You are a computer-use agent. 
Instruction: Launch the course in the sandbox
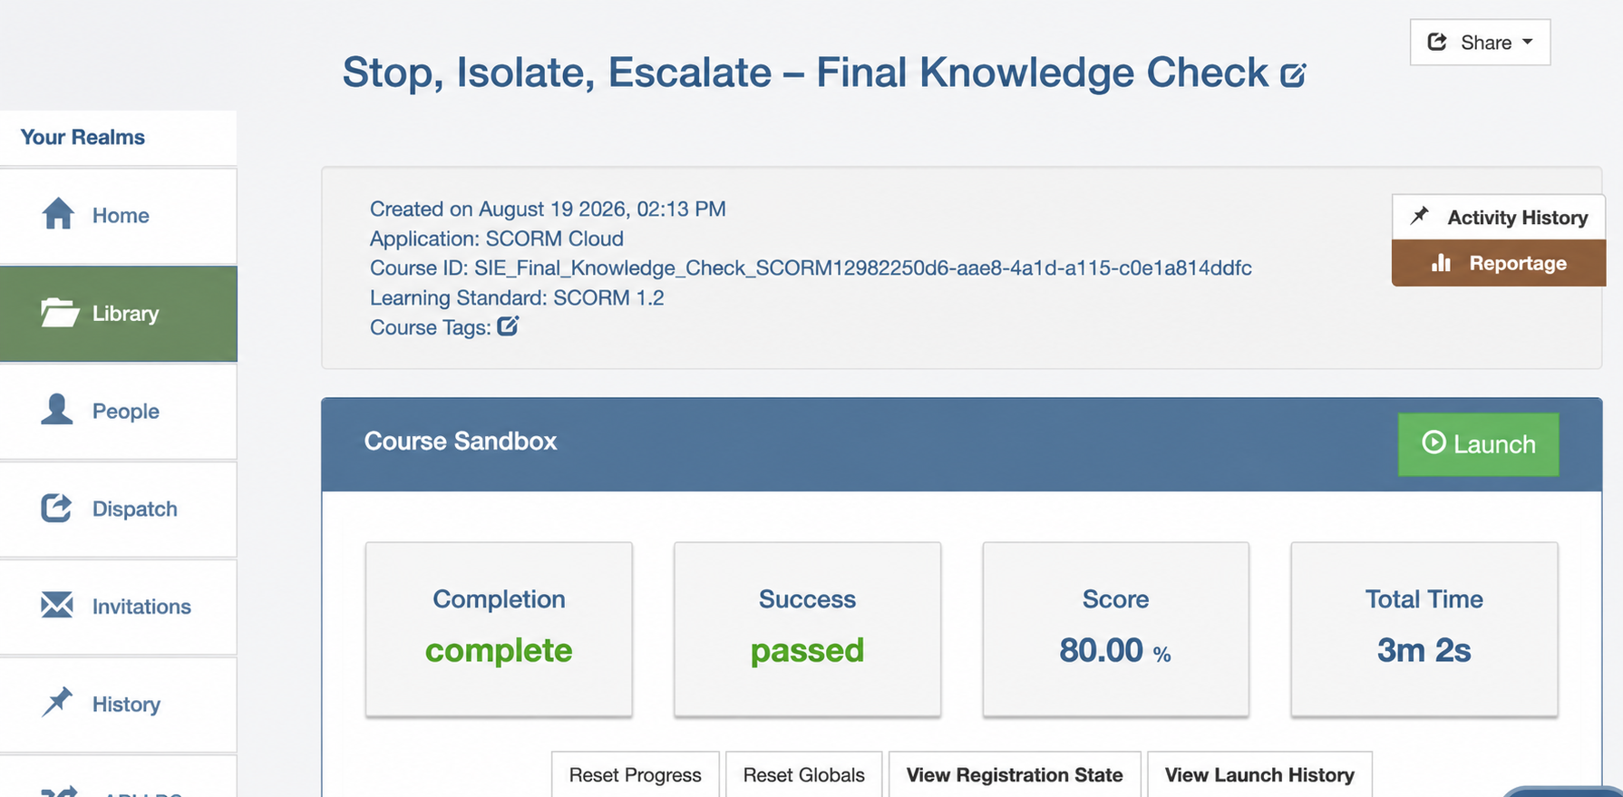pos(1478,444)
